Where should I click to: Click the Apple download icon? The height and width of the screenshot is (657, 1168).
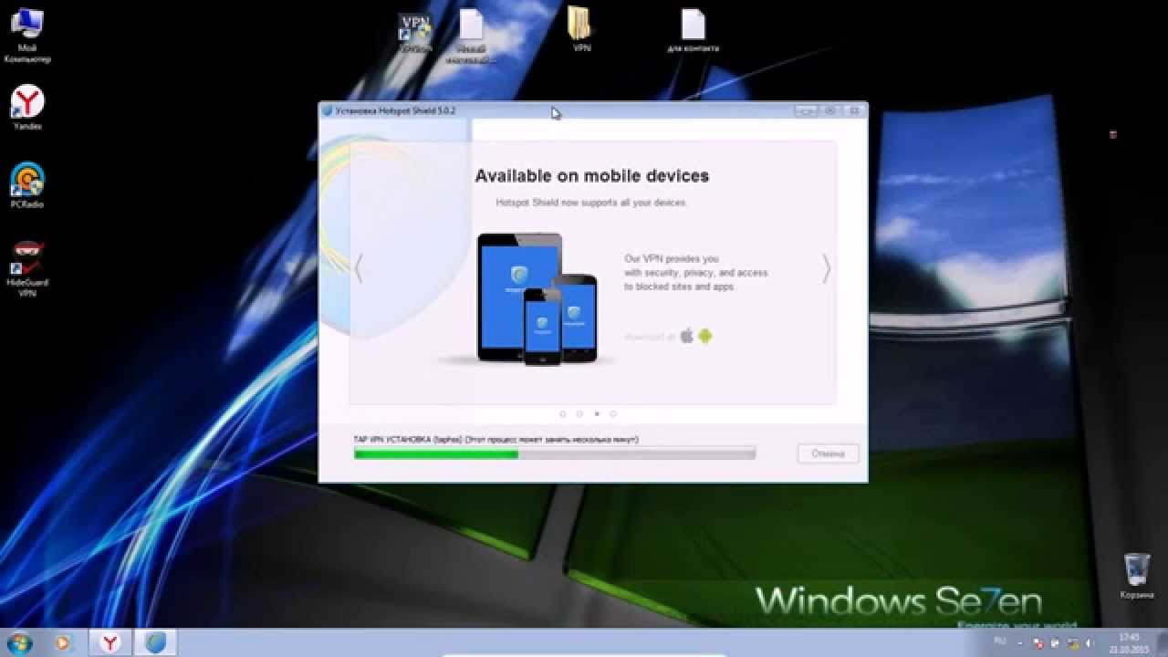(x=687, y=336)
